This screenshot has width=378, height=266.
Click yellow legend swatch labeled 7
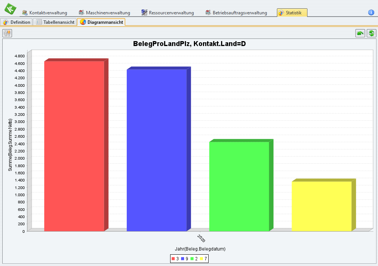[201, 259]
